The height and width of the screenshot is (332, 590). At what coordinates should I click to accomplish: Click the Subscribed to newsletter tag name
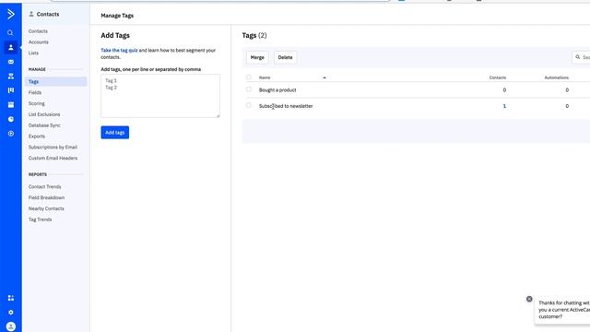pos(286,106)
